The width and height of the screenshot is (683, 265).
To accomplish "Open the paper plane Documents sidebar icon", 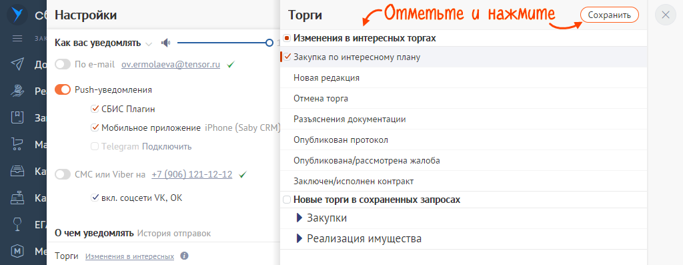I will [17, 65].
